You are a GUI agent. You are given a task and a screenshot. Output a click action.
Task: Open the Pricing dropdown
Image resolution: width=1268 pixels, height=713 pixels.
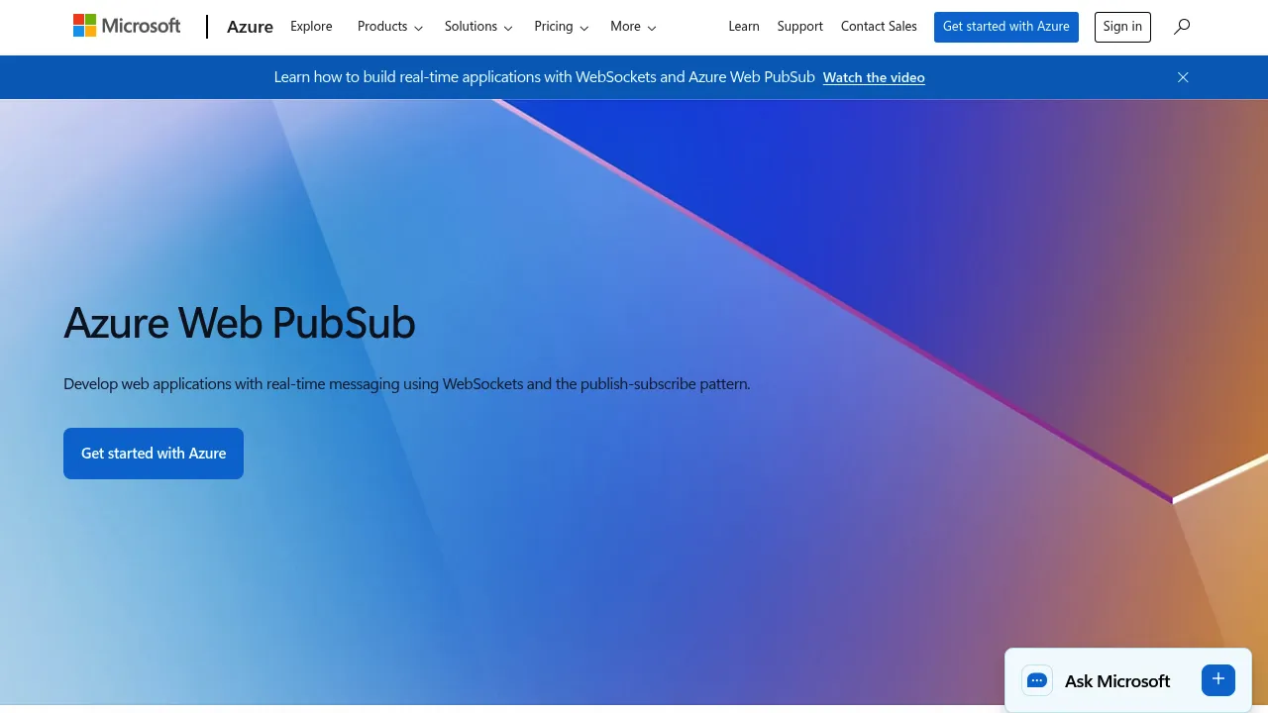tap(562, 27)
